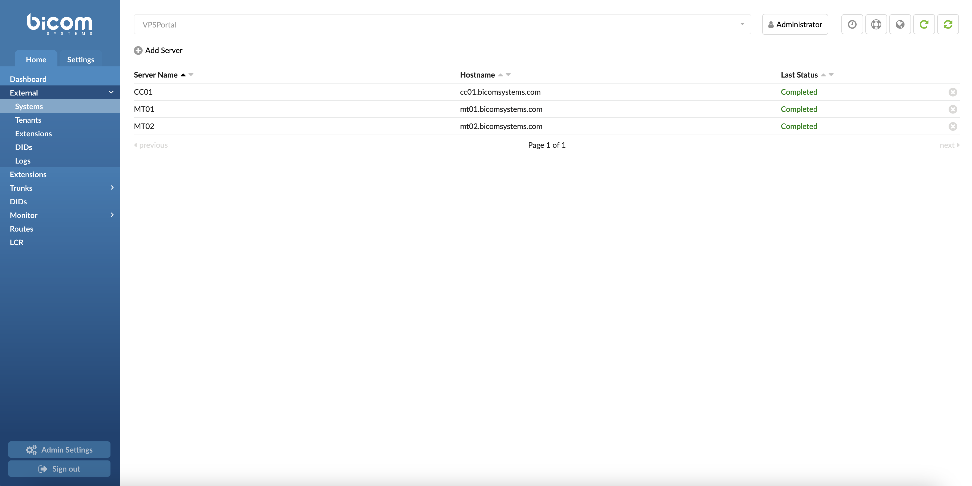Open the DIDs section in sidebar

pyautogui.click(x=18, y=201)
